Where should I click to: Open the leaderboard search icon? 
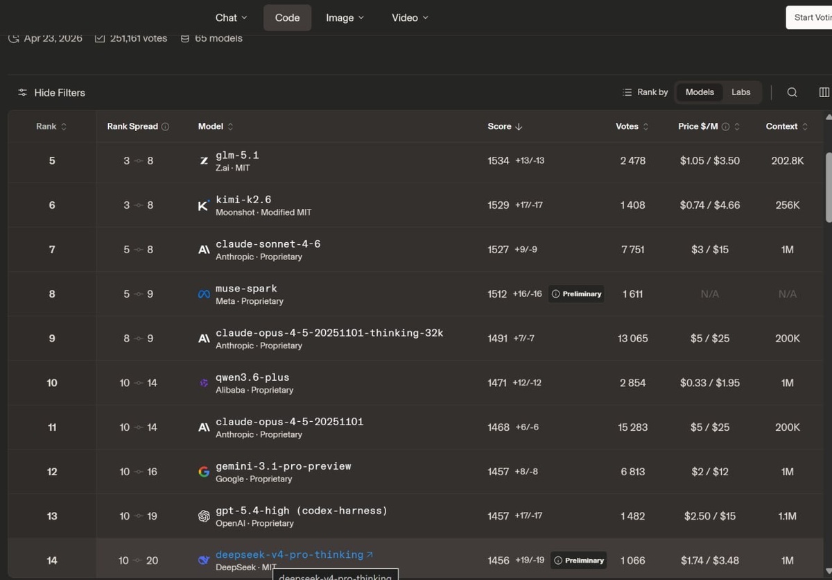[792, 92]
